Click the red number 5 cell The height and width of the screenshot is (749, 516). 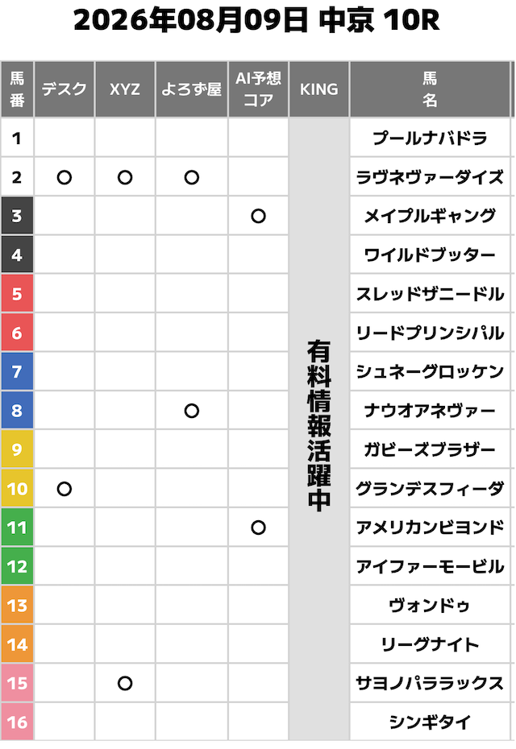tap(17, 294)
